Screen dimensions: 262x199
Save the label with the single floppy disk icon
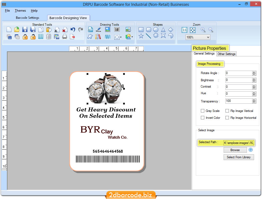pyautogui.click(x=25, y=30)
